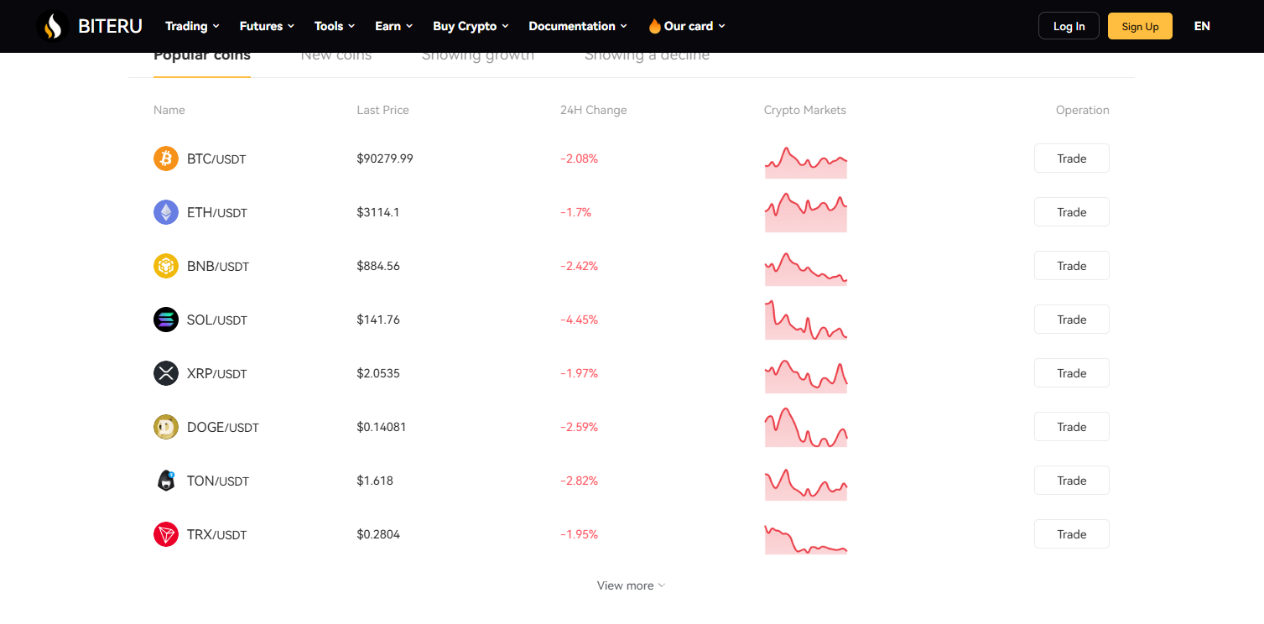Expand View more coins list
1264x624 pixels.
tap(631, 585)
